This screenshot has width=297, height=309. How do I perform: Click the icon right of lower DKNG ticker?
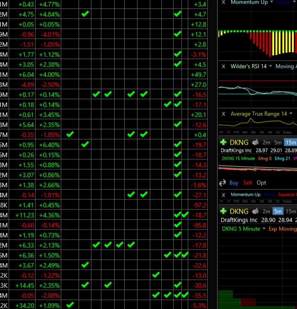pyautogui.click(x=255, y=211)
